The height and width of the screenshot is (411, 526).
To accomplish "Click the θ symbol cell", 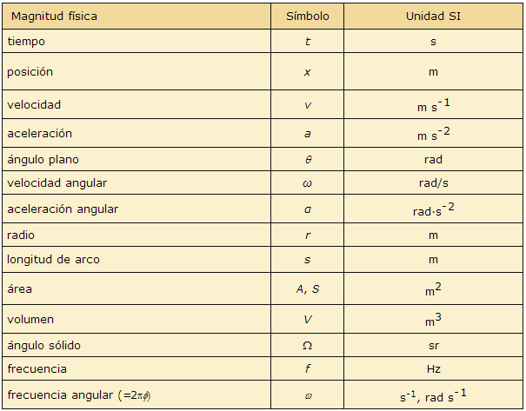I will (307, 160).
